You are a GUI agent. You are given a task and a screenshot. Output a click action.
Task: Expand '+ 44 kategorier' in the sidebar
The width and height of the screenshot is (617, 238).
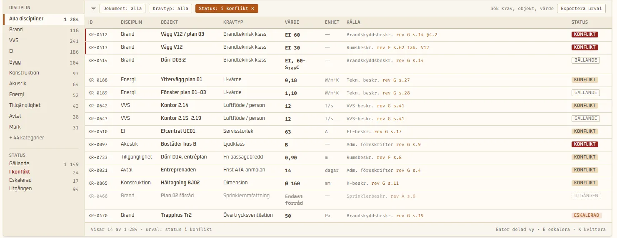pyautogui.click(x=27, y=138)
